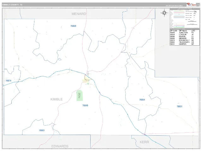
Task: Click the 'LOC' column header
Action: point(193,31)
